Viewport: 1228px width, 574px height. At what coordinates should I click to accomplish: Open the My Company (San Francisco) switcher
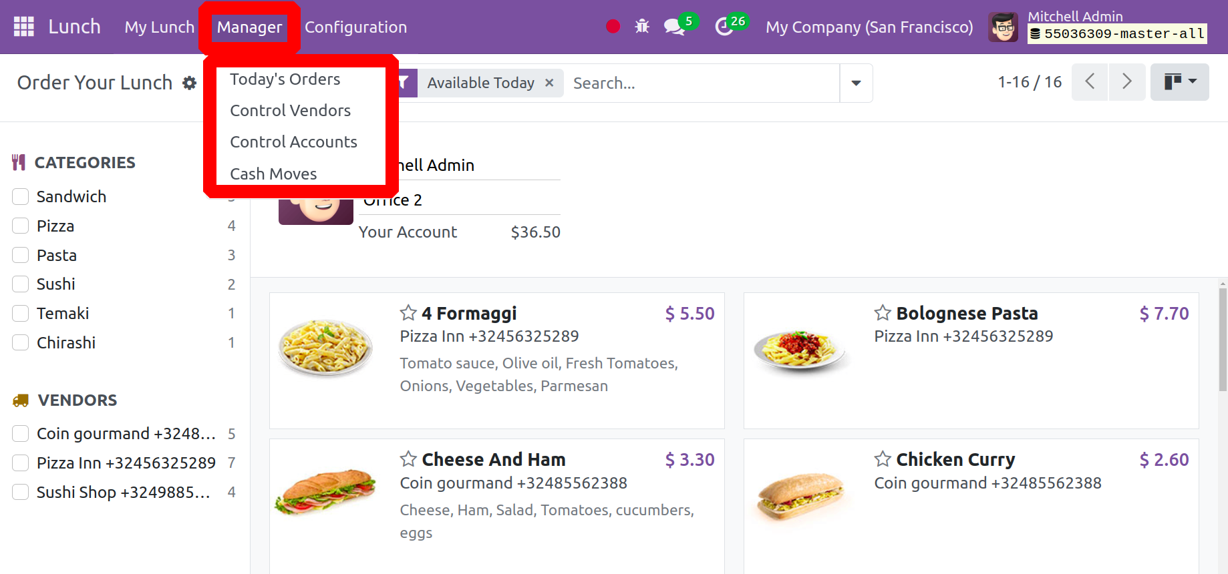(869, 27)
